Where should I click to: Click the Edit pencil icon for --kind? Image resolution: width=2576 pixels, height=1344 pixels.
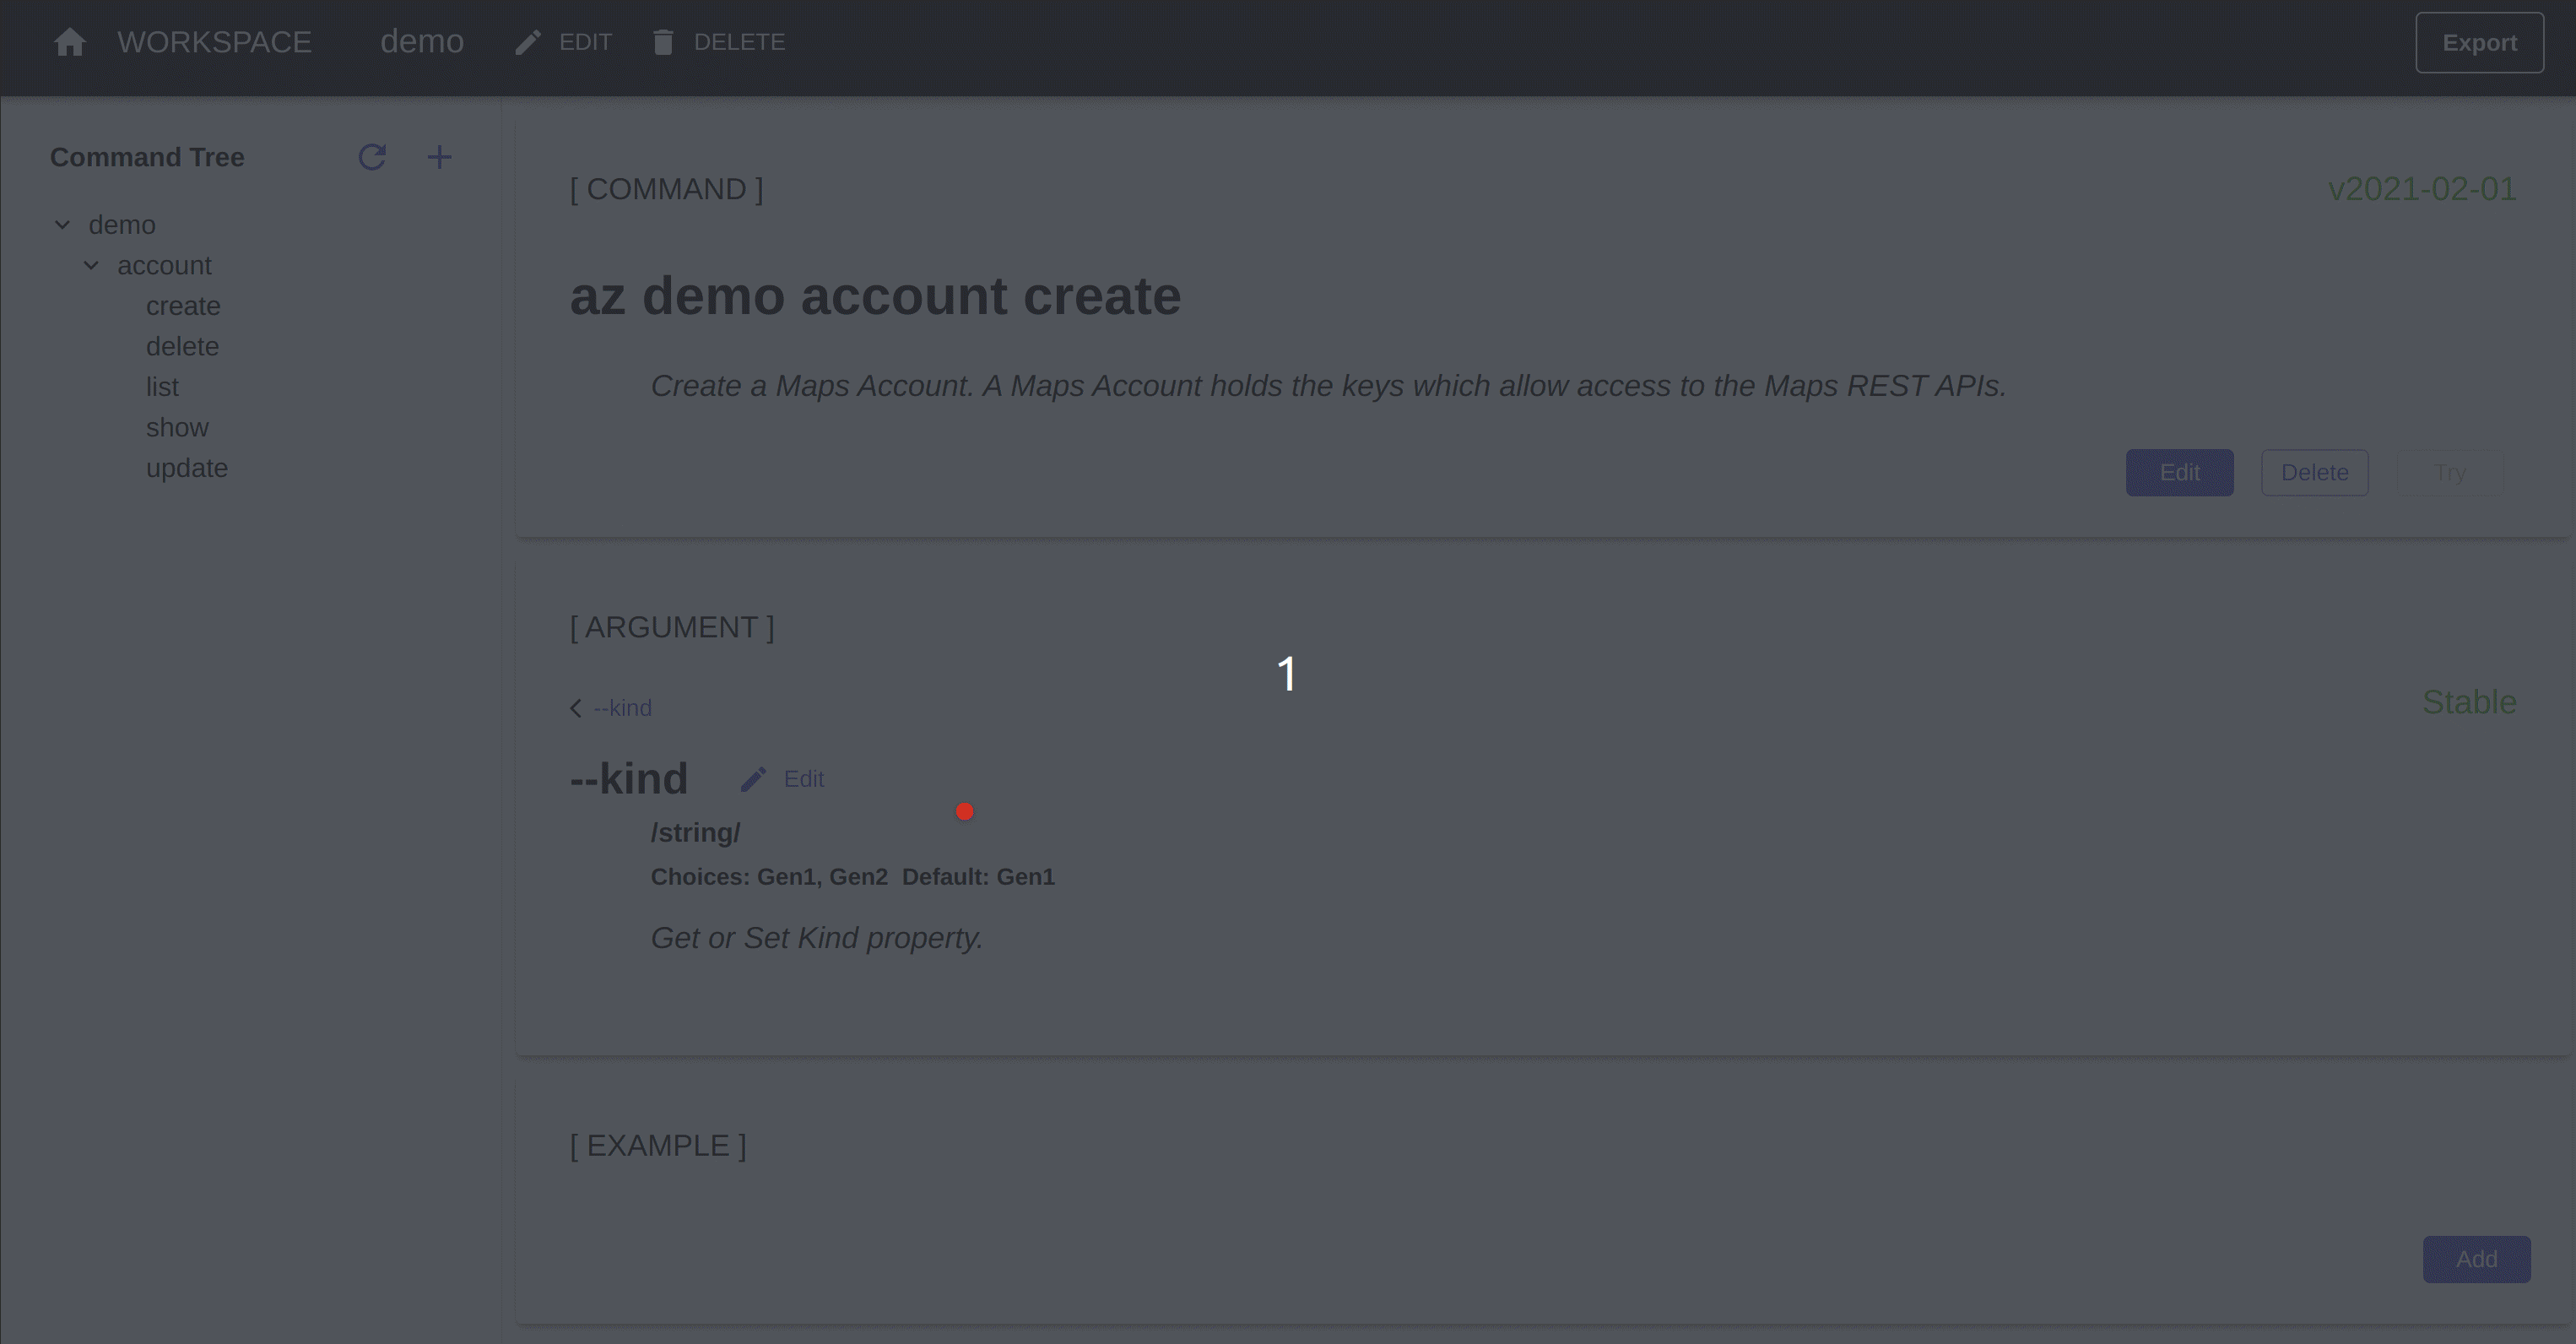tap(753, 778)
